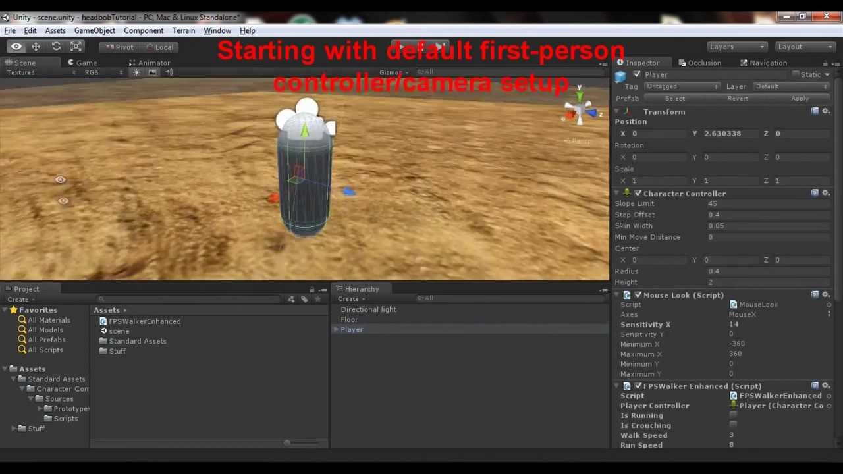Click the Project search field
Viewport: 843px width, 474px height.
[x=190, y=300]
